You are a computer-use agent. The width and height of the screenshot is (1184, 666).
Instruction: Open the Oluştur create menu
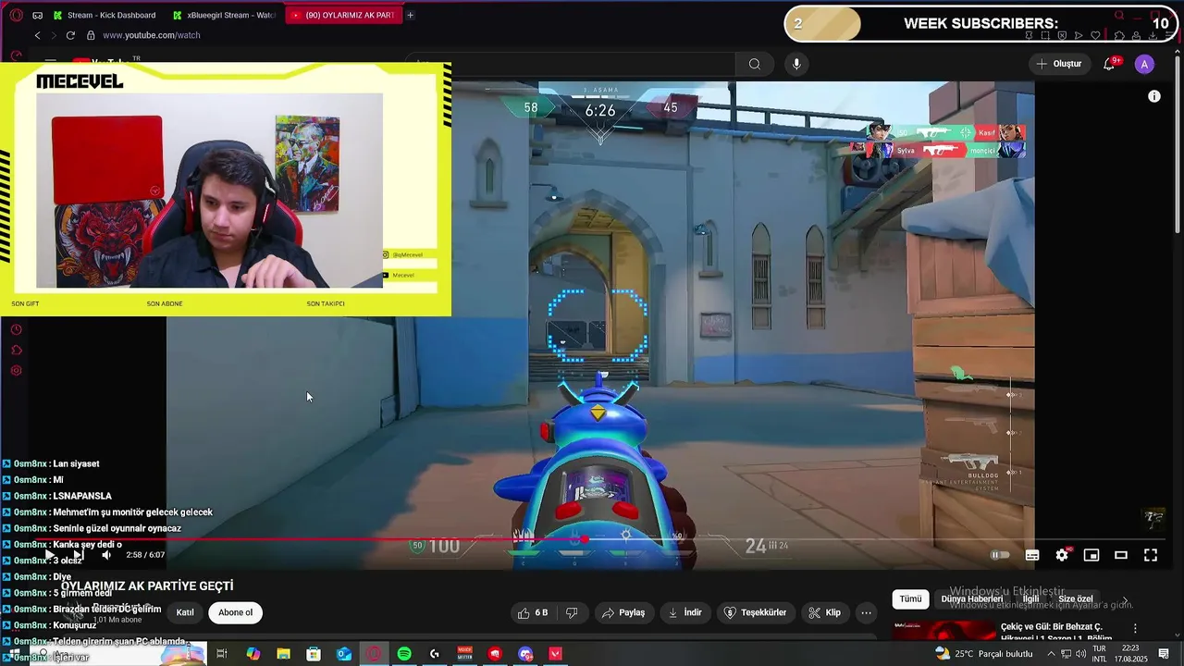[x=1059, y=64]
